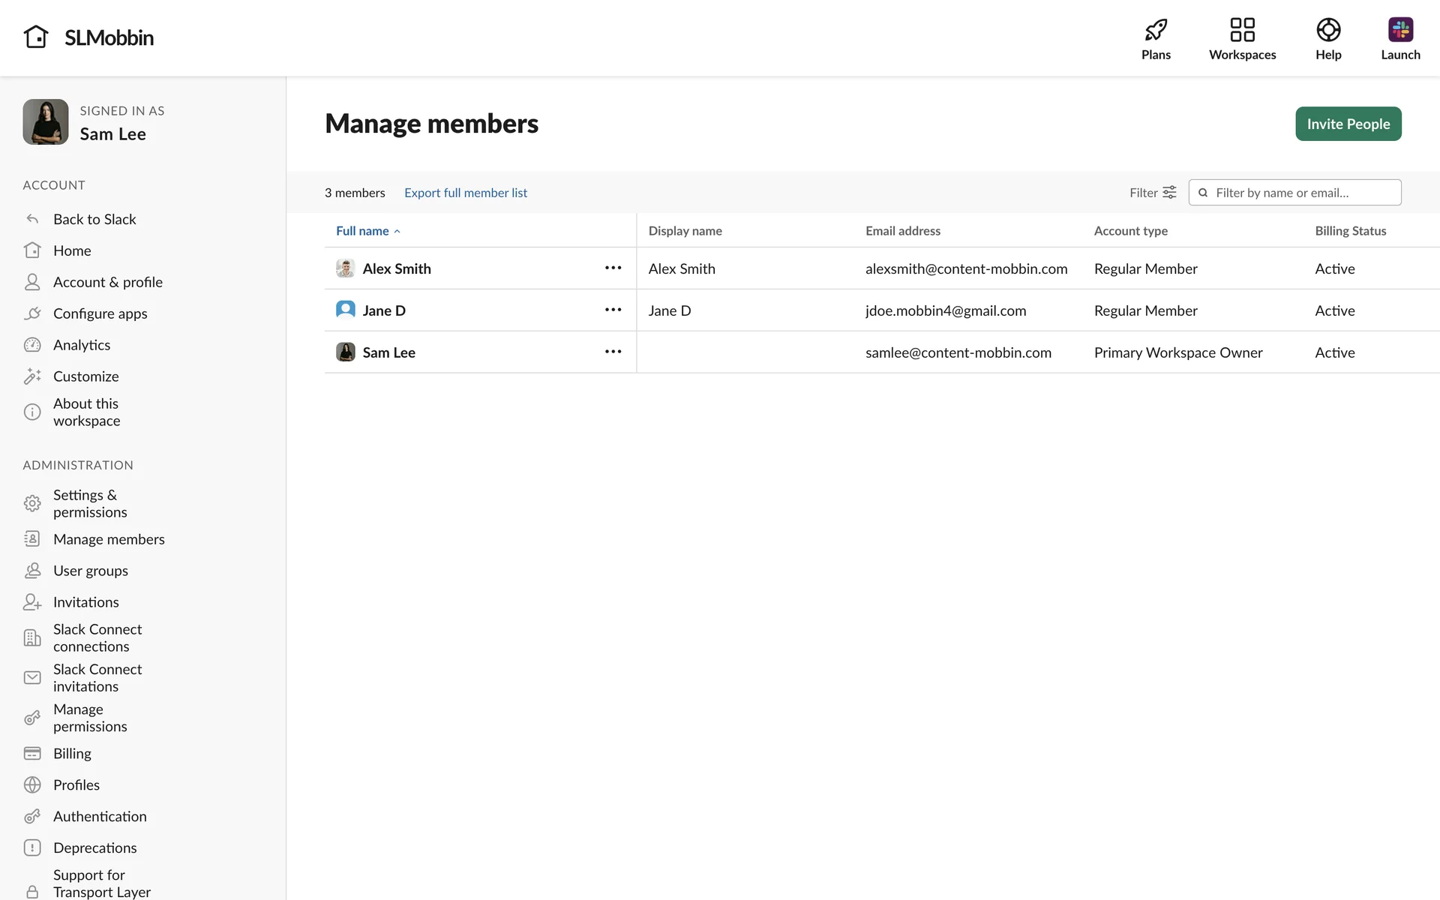1440x900 pixels.
Task: Open the more actions menu for Sam Lee
Action: (x=613, y=352)
